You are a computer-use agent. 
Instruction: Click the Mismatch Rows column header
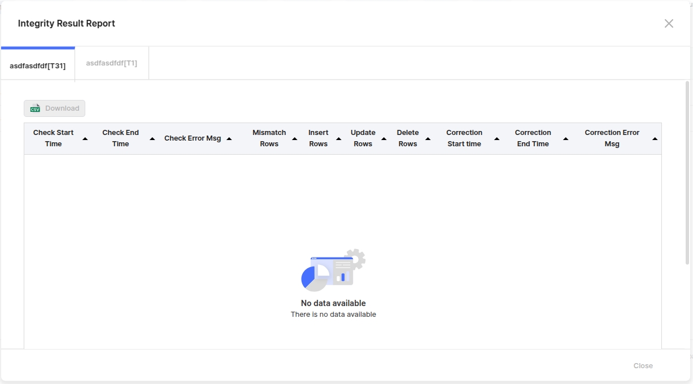(x=269, y=138)
